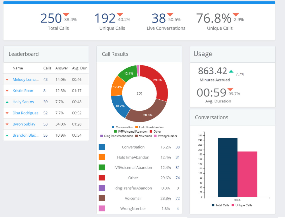Click the red down arrow beside Melody Lema
This screenshot has height=218, width=285.
pyautogui.click(x=7, y=80)
